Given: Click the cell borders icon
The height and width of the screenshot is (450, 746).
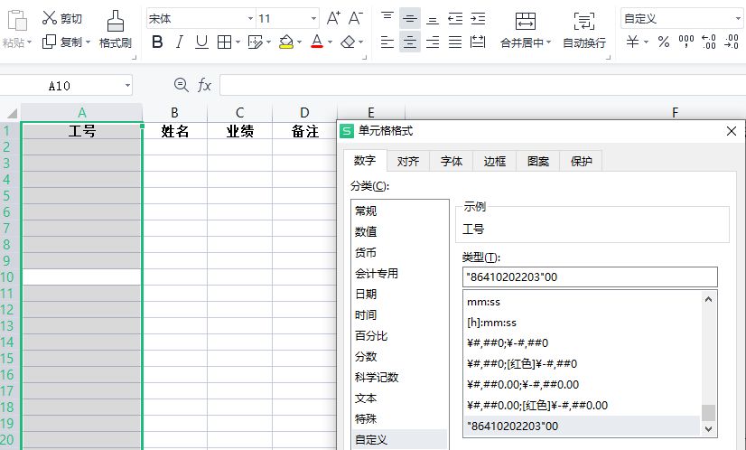Looking at the screenshot, I should click(224, 42).
